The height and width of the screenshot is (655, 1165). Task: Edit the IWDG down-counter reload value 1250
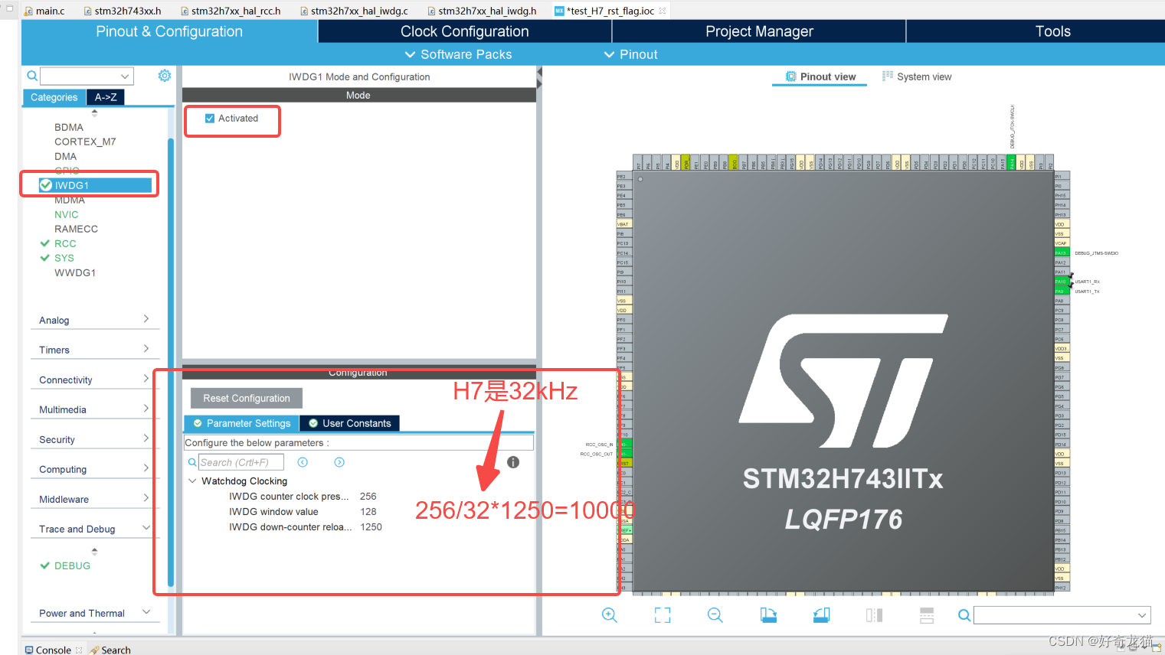coord(371,527)
